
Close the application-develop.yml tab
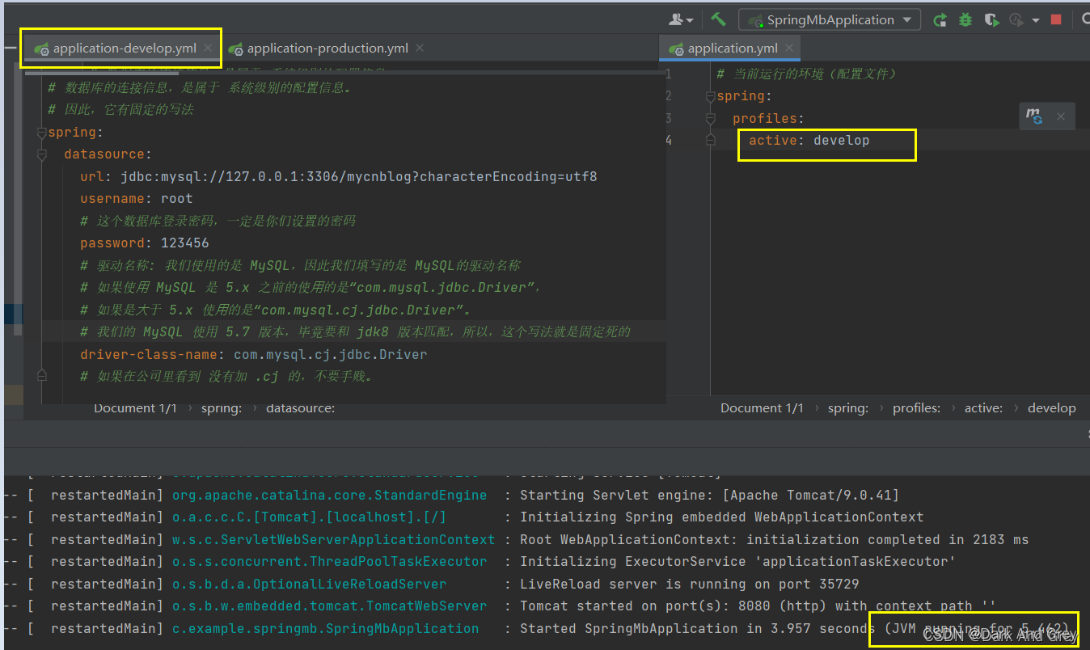(x=208, y=49)
